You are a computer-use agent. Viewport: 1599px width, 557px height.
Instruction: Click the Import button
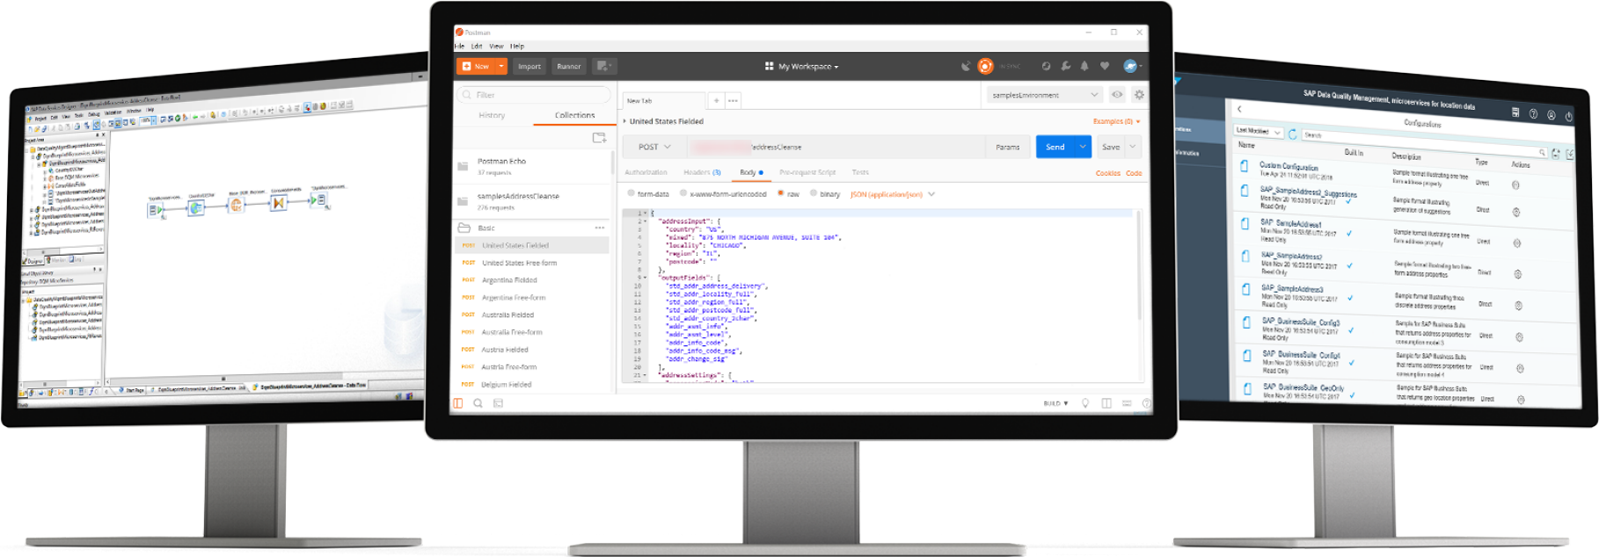click(x=529, y=66)
